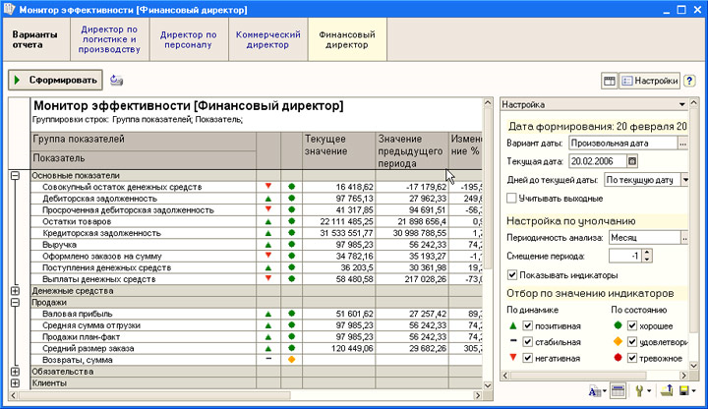
Task: Toggle the негативная dynamics filter checkbox
Action: (527, 358)
